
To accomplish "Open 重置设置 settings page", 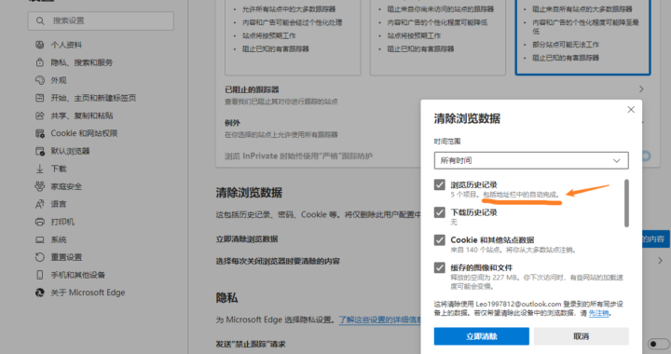I will [67, 257].
